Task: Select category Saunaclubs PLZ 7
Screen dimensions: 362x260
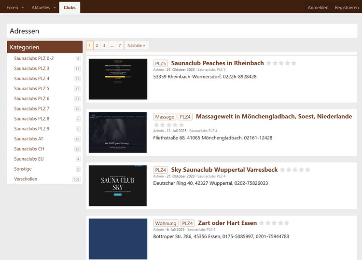Action: pyautogui.click(x=32, y=109)
